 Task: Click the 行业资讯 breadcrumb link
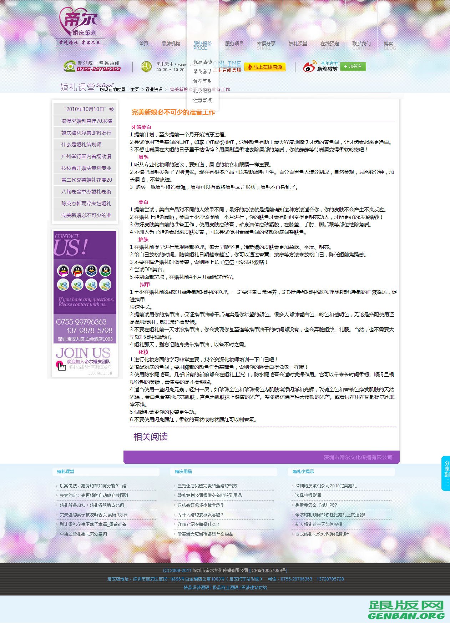click(154, 90)
